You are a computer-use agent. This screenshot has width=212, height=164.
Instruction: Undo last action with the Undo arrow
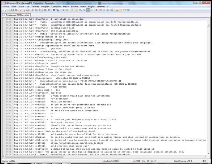tap(45, 10)
